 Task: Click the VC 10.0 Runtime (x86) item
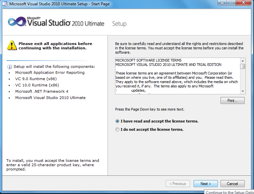[x=37, y=85]
